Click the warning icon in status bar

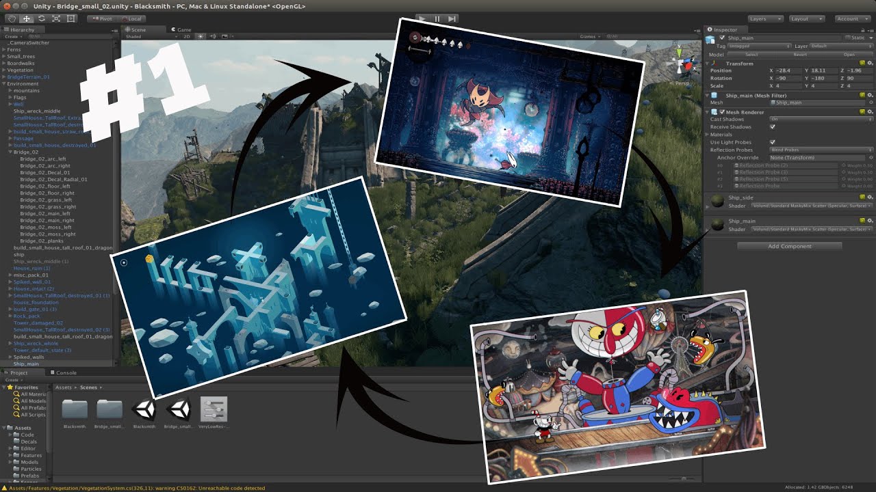pyautogui.click(x=4, y=488)
